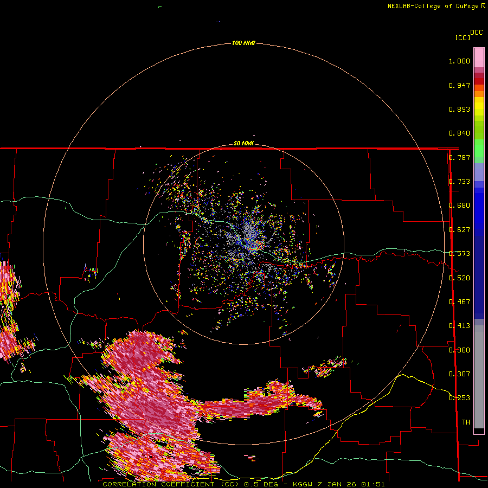Screen dimensions: 488x488
Task: Click the 7 JAN 26 date in the caption
Action: coord(337,484)
